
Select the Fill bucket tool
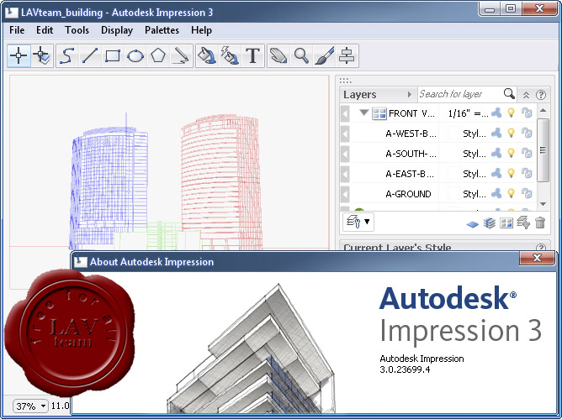pyautogui.click(x=207, y=55)
